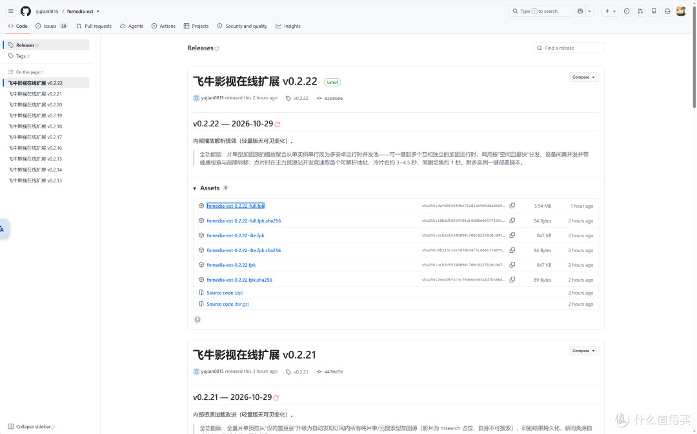The height and width of the screenshot is (434, 697).
Task: Download Source code (zip)
Action: [225, 293]
